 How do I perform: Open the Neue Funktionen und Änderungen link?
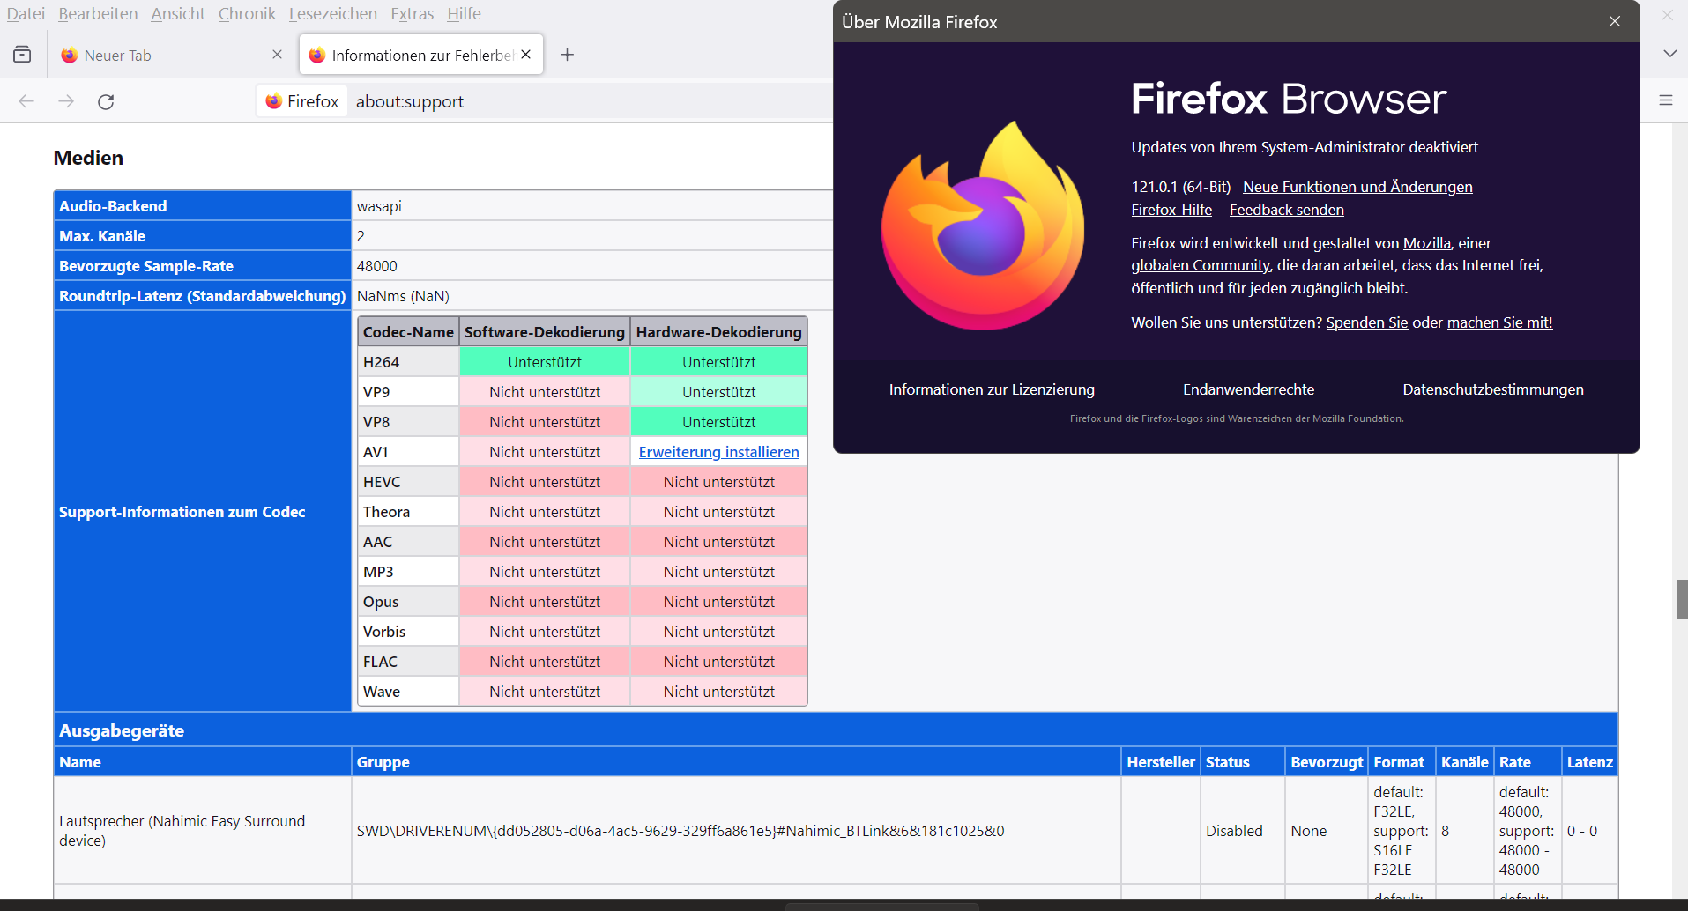[1357, 187]
